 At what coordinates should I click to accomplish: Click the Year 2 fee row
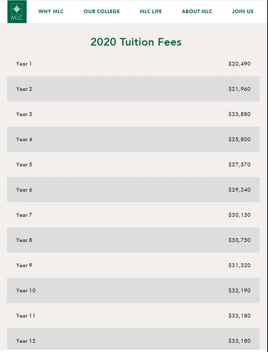[x=133, y=89]
